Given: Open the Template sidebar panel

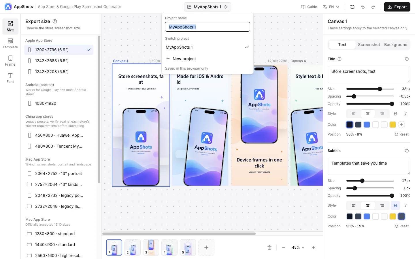Looking at the screenshot, I should (10, 43).
